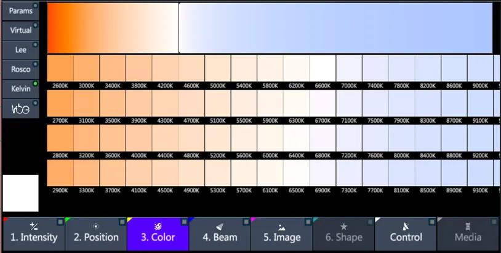Image resolution: width=501 pixels, height=253 pixels.
Task: Select the 2700K color swatch
Action: click(60, 103)
